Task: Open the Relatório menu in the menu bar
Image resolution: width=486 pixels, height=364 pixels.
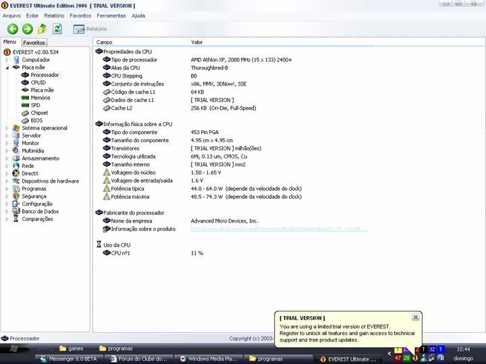Action: point(54,16)
